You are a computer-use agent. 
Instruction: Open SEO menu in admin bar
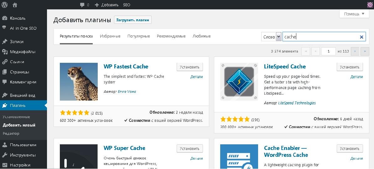pyautogui.click(x=127, y=5)
